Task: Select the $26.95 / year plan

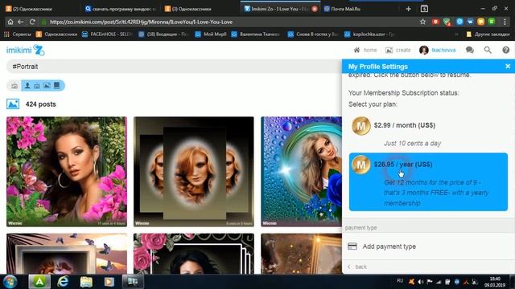Action: tap(428, 182)
